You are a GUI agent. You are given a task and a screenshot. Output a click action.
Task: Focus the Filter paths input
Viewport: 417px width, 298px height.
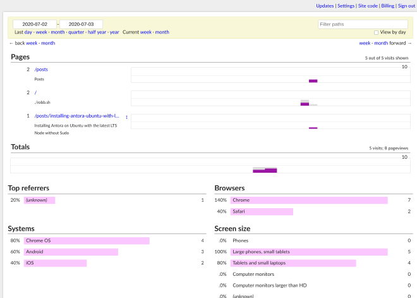tap(363, 24)
